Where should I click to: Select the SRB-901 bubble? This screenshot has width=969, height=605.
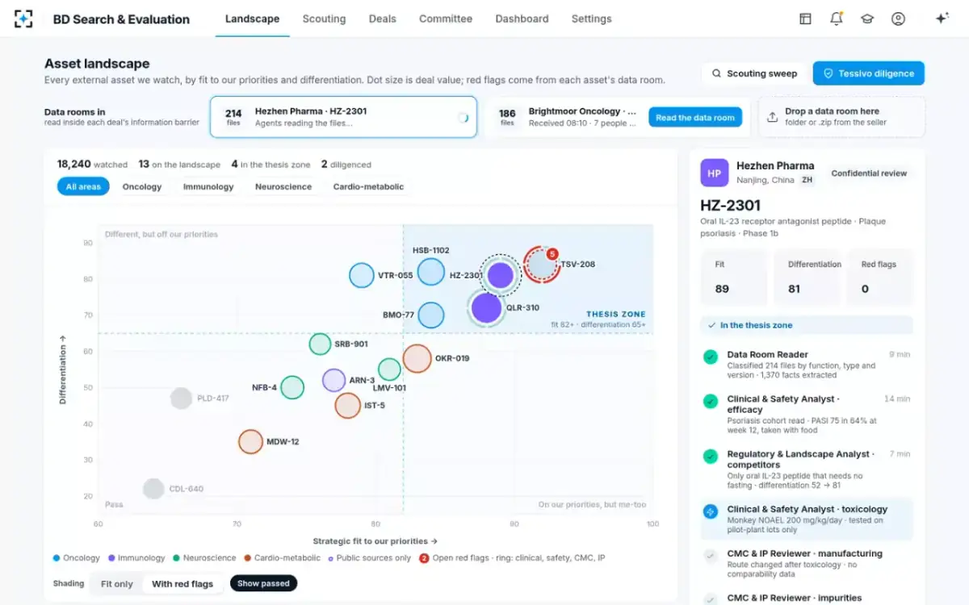321,344
